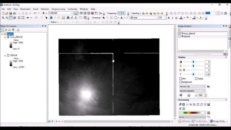The height and width of the screenshot is (130, 231).
Task: Select the Measure tool
Action: click(64, 18)
